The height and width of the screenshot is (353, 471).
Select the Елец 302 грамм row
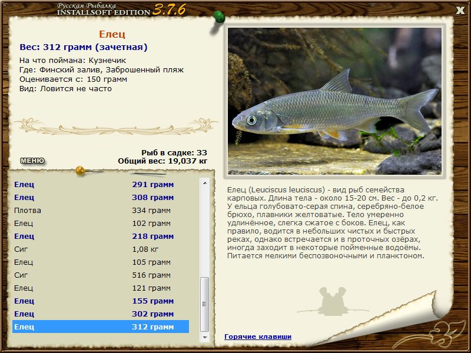click(x=101, y=314)
